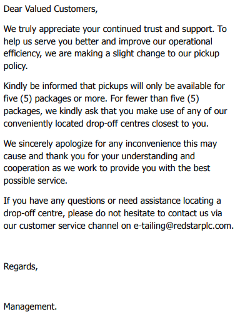235x314 pixels.
Task: Click the phrase 'If you have any questions'
Action: tap(54, 201)
